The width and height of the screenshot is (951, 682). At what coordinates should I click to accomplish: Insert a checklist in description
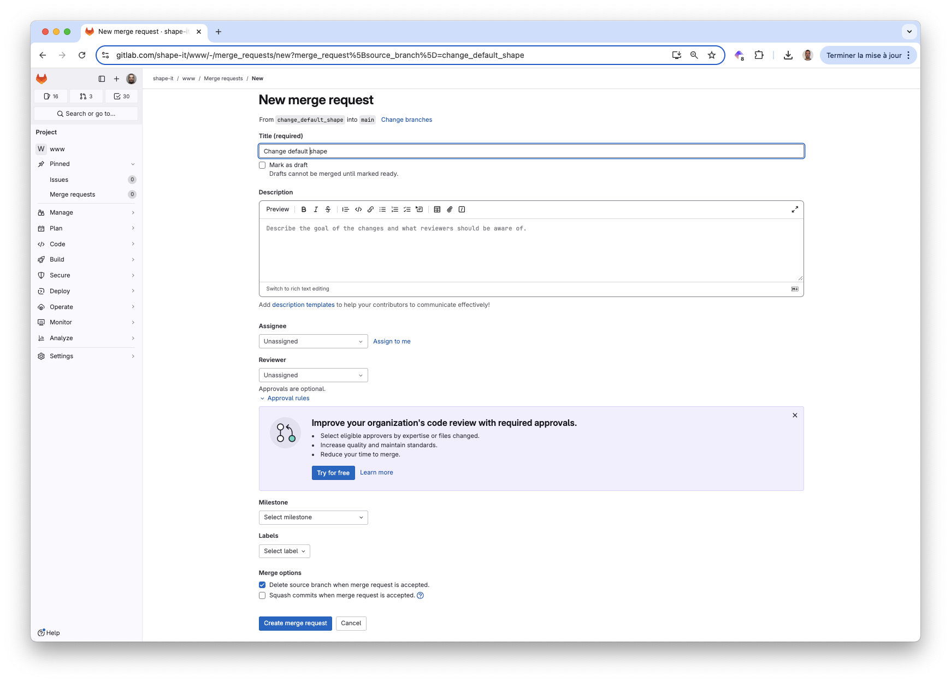point(407,210)
